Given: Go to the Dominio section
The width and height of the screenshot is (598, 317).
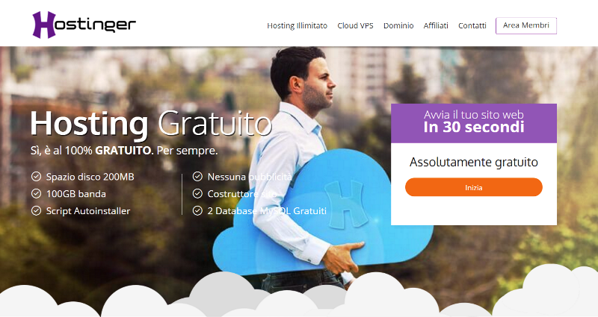Looking at the screenshot, I should pos(398,25).
